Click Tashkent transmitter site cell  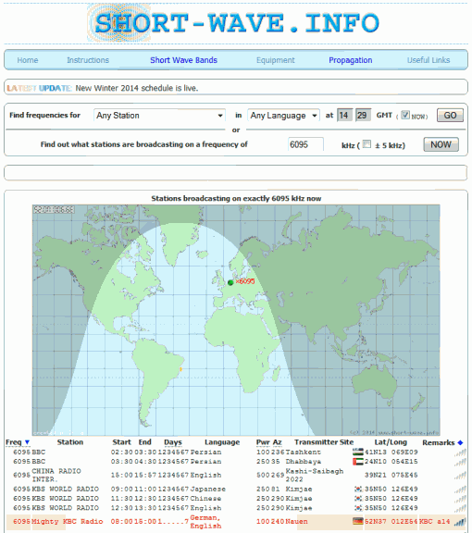pyautogui.click(x=303, y=452)
